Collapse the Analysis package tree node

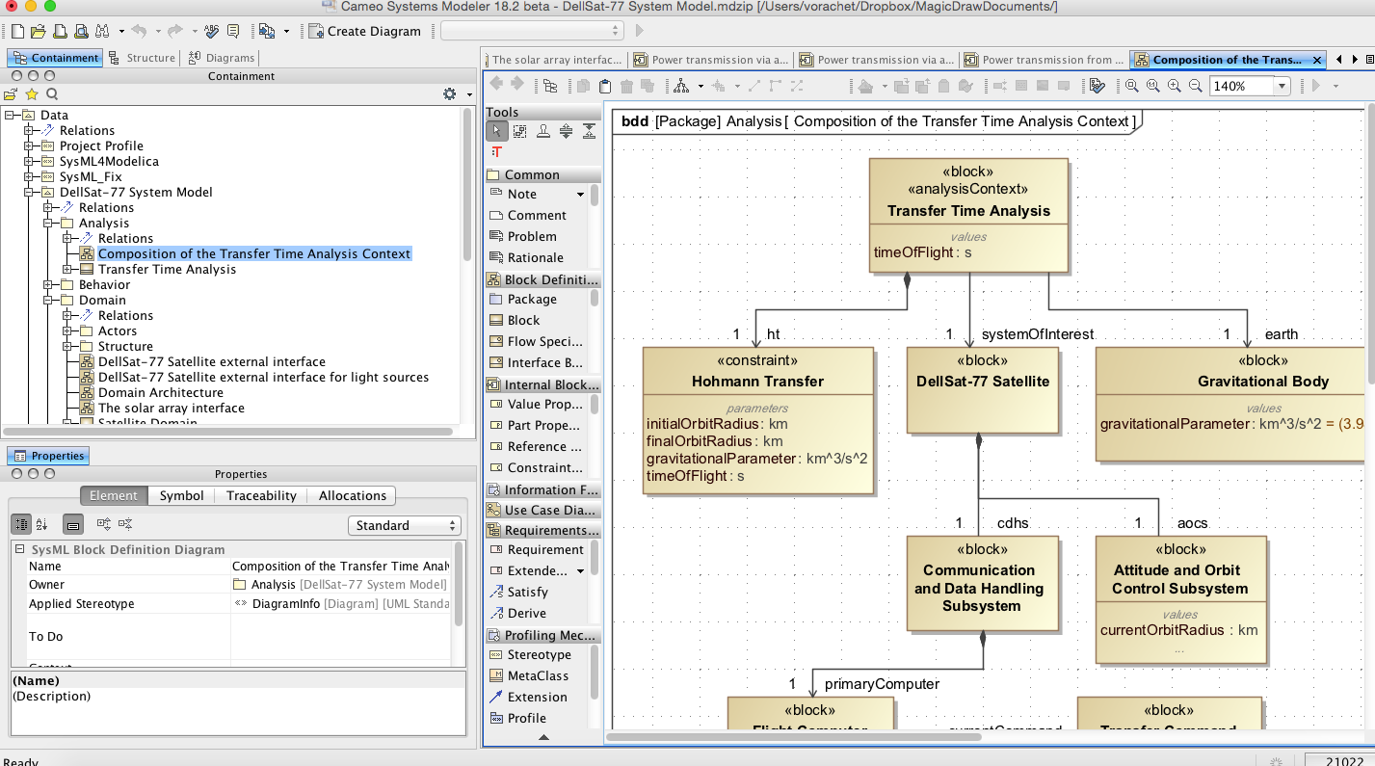point(48,224)
